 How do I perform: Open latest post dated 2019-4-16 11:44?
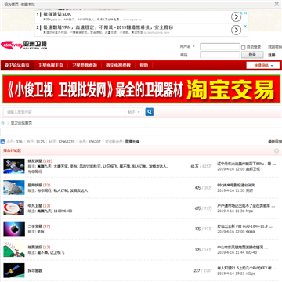click(x=243, y=248)
